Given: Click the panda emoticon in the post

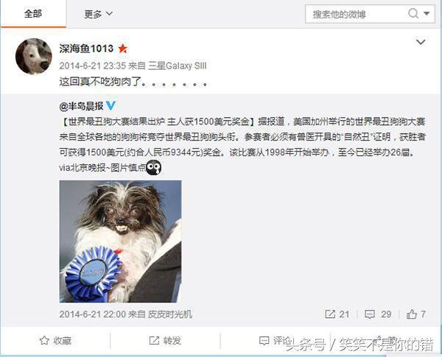Looking at the screenshot, I should [154, 168].
